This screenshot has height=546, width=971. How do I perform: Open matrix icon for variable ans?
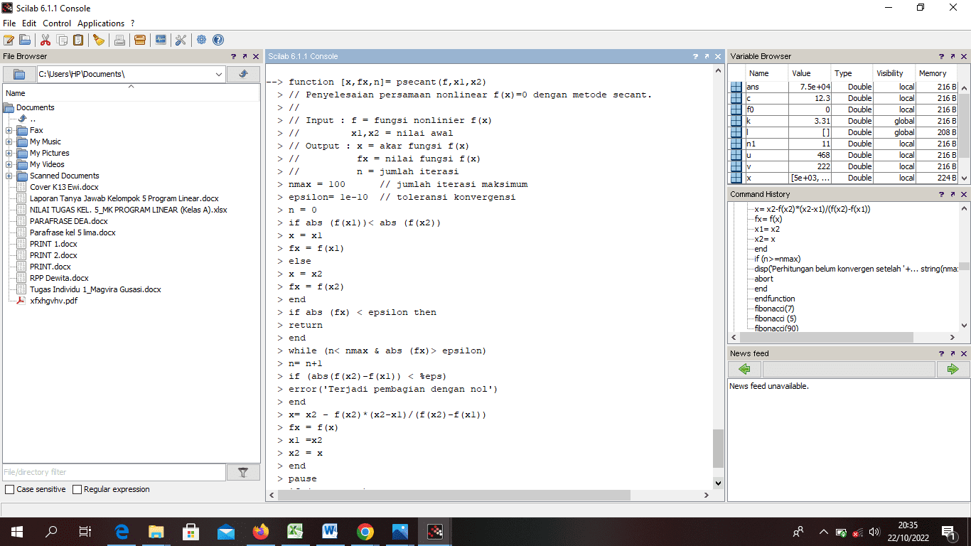(x=736, y=87)
